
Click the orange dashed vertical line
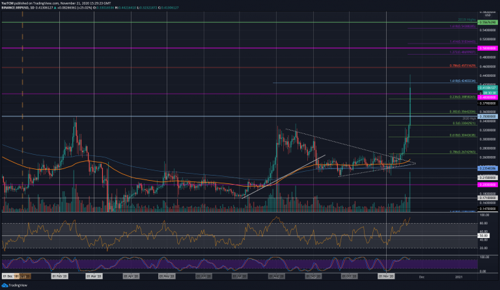tap(23, 130)
